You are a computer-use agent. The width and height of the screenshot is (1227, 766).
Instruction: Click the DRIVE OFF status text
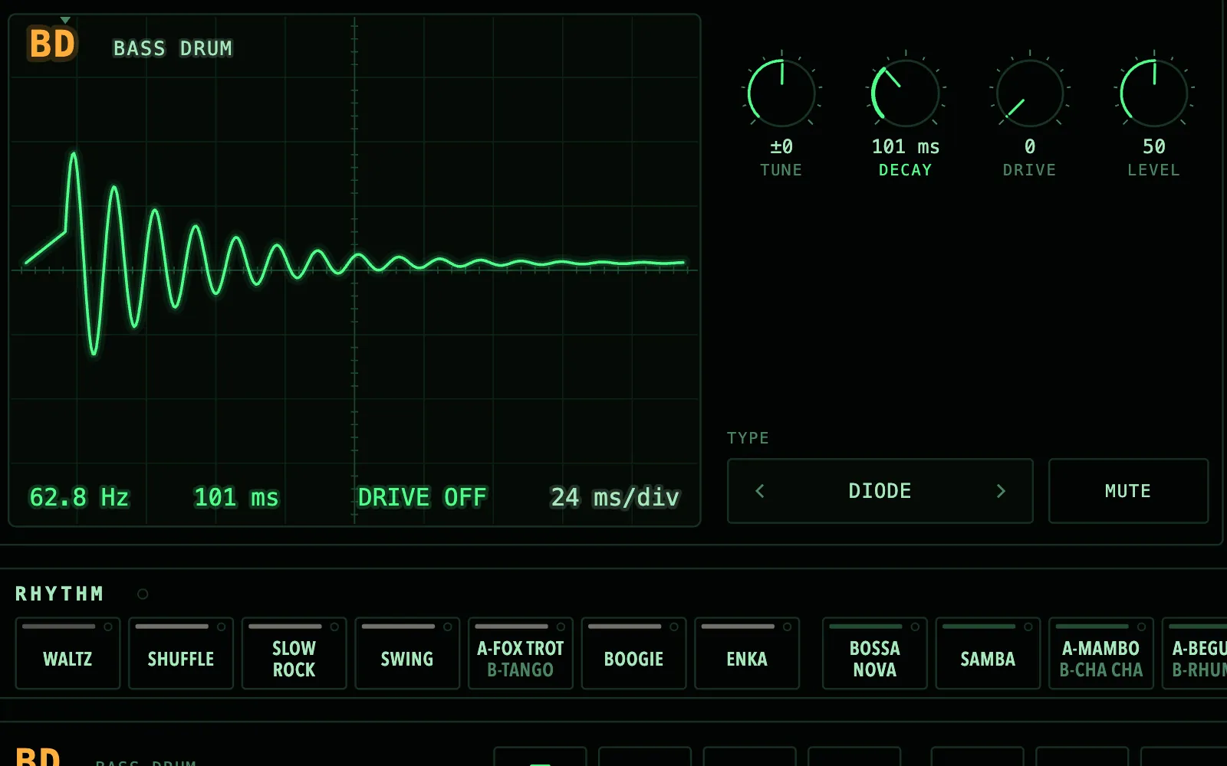tap(422, 498)
